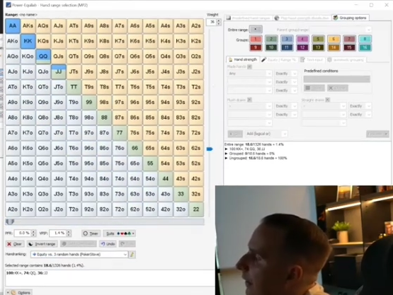Toggle the Made hands checkbox
The height and width of the screenshot is (295, 393).
[249, 66]
